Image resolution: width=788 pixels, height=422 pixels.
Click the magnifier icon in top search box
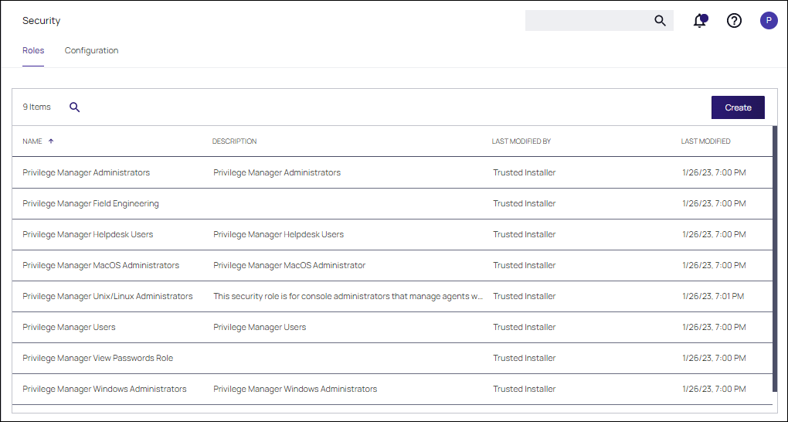coord(660,21)
